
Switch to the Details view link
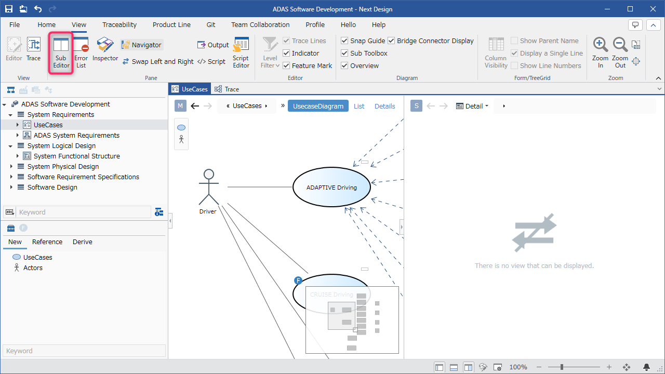pyautogui.click(x=385, y=106)
